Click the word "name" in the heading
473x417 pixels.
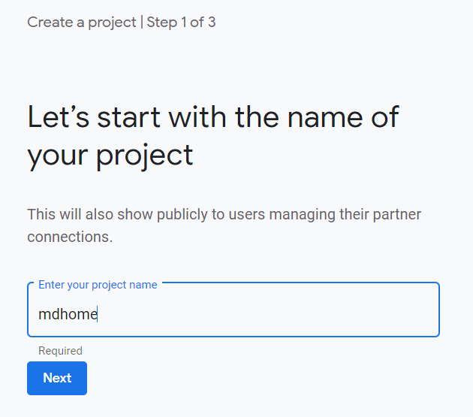tap(318, 117)
